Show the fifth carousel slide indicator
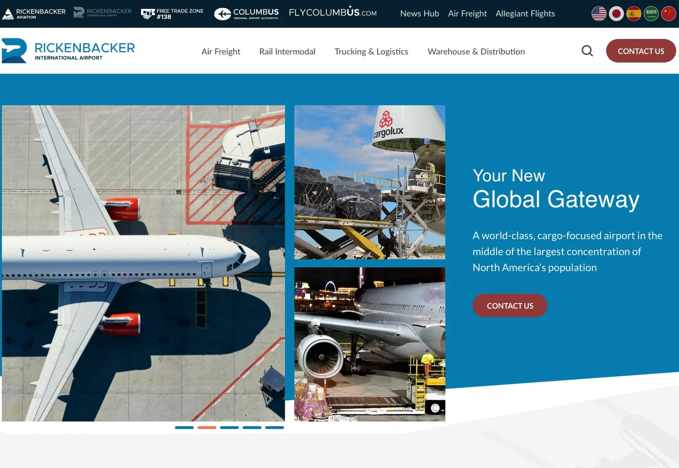Image resolution: width=679 pixels, height=468 pixels. point(275,427)
